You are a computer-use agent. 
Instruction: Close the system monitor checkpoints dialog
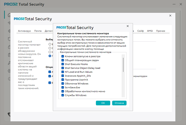128,26
